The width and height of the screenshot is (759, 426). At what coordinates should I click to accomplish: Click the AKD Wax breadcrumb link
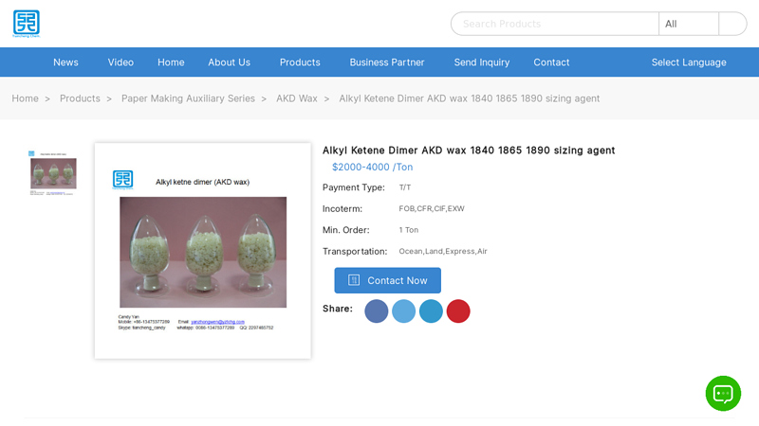pos(297,98)
